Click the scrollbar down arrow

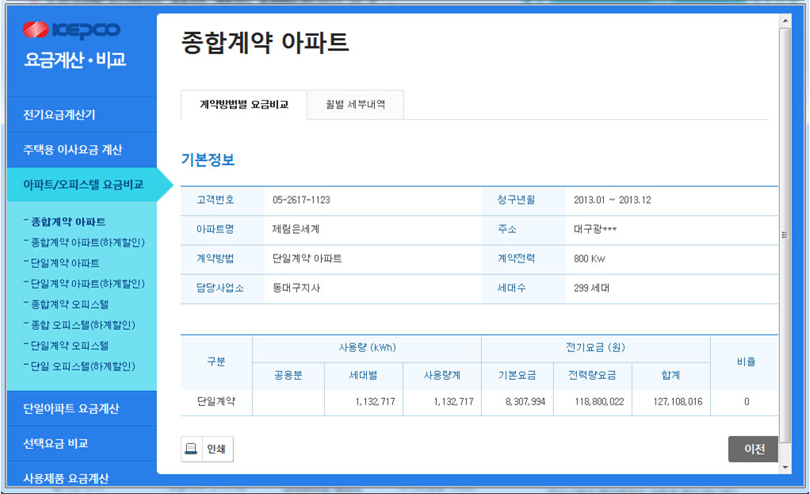click(785, 467)
